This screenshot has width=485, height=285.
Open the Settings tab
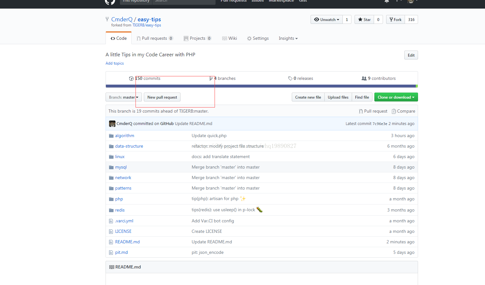click(x=258, y=38)
